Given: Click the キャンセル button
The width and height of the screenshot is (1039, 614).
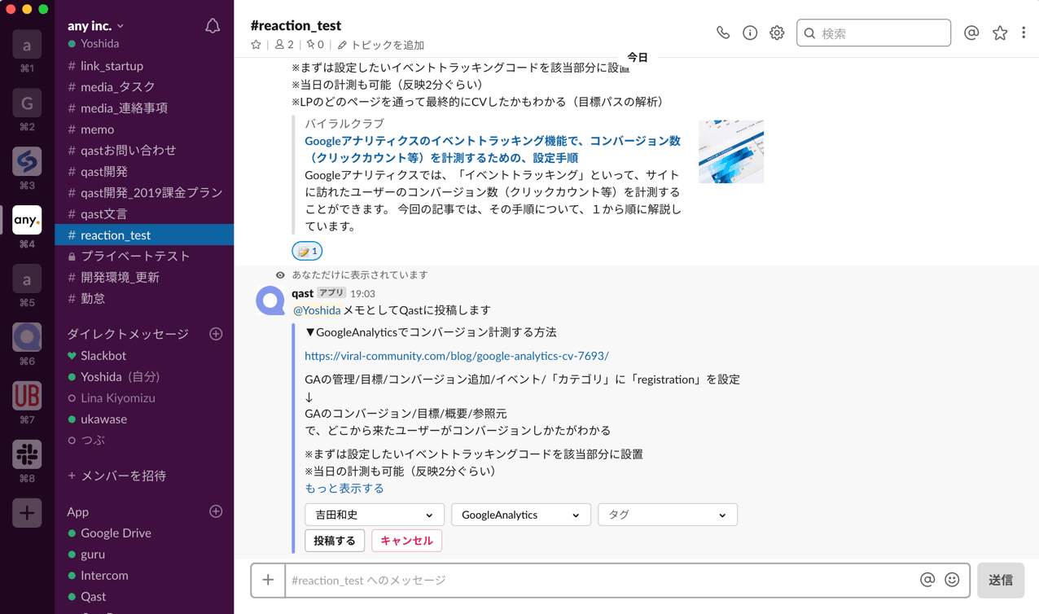Looking at the screenshot, I should [406, 541].
